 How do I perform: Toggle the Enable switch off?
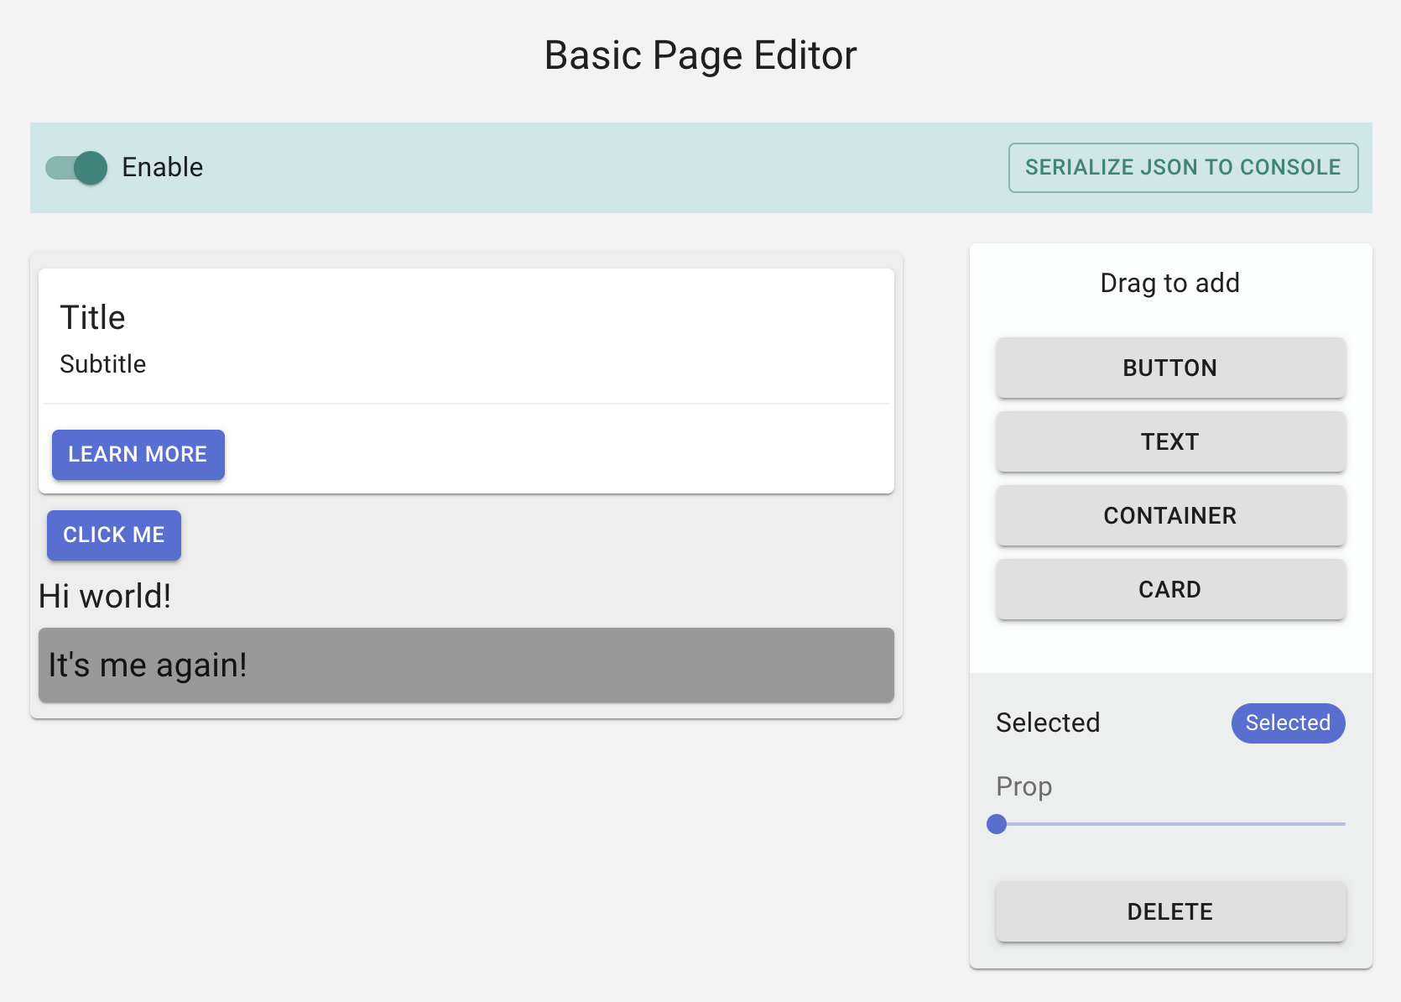[x=77, y=168]
